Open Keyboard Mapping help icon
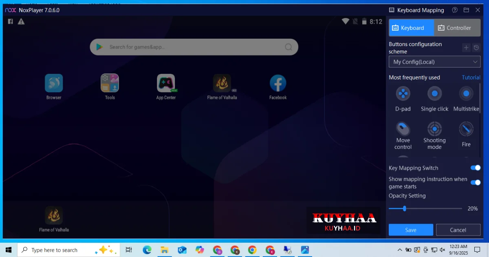The width and height of the screenshot is (489, 257). tap(455, 10)
